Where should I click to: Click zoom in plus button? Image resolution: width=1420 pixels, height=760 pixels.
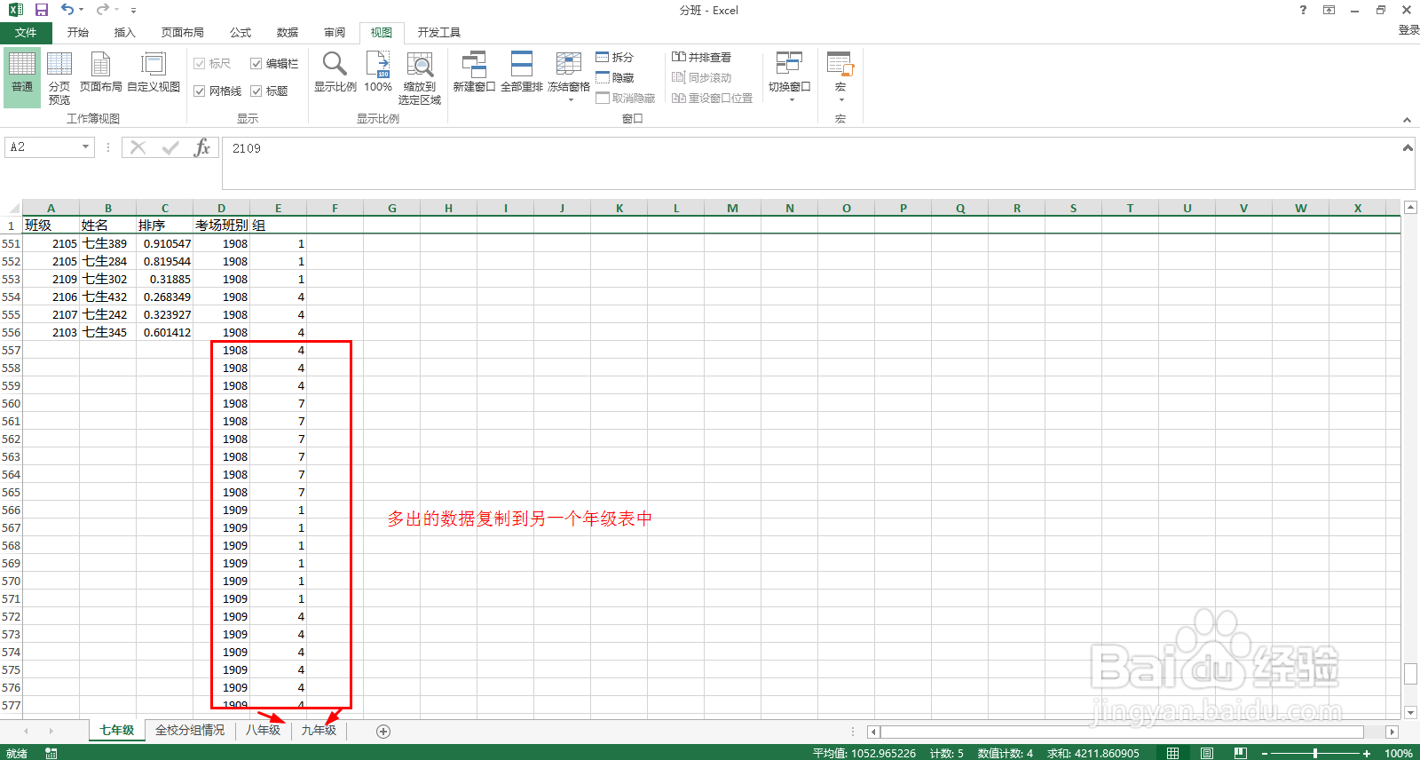click(x=1367, y=753)
